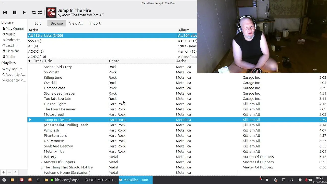This screenshot has width=327, height=184.
Task: Select the track Whiplash
Action: coord(51,130)
